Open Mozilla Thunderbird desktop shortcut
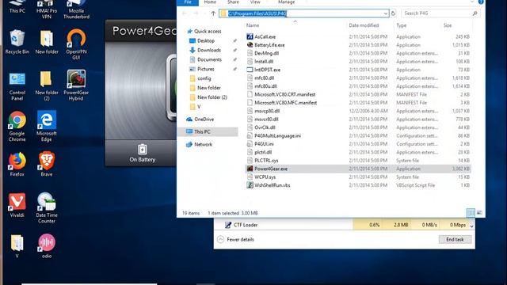 coord(76,9)
